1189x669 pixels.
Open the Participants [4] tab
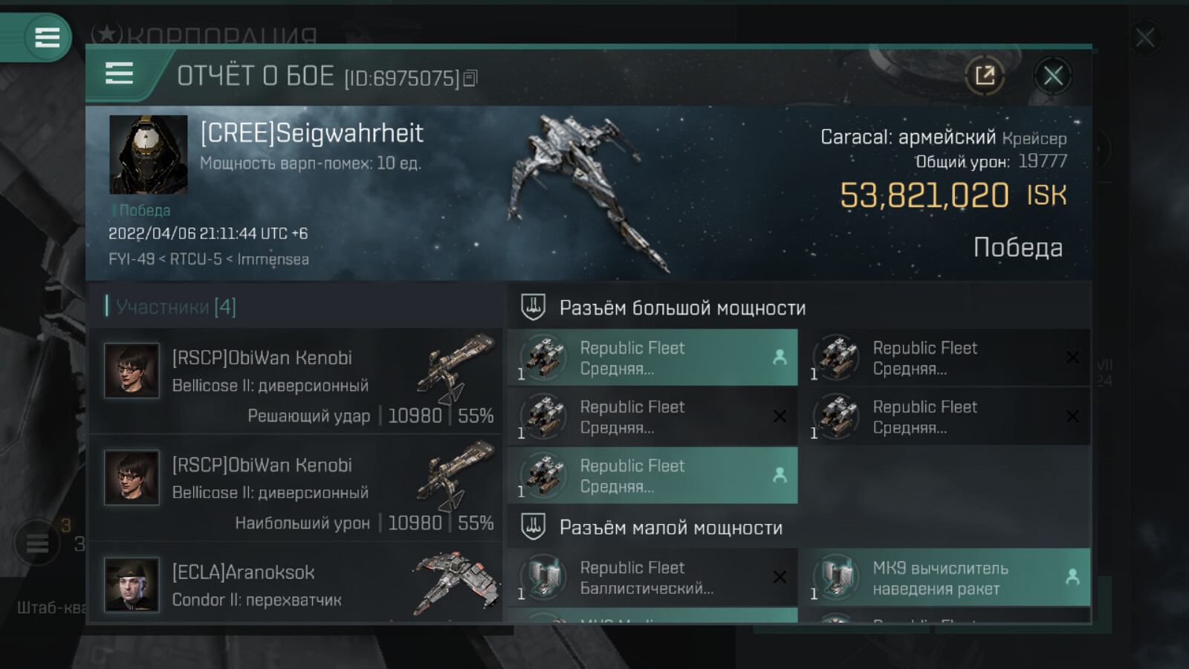tap(175, 306)
